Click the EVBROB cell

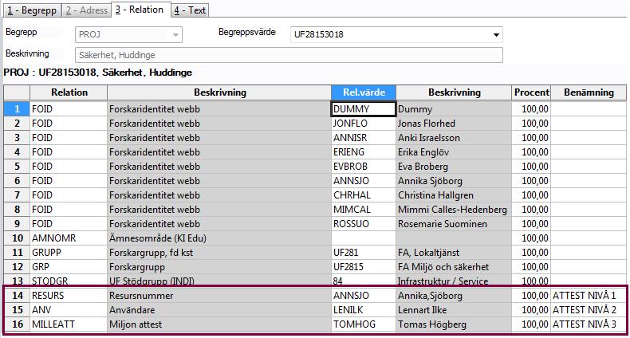click(363, 166)
